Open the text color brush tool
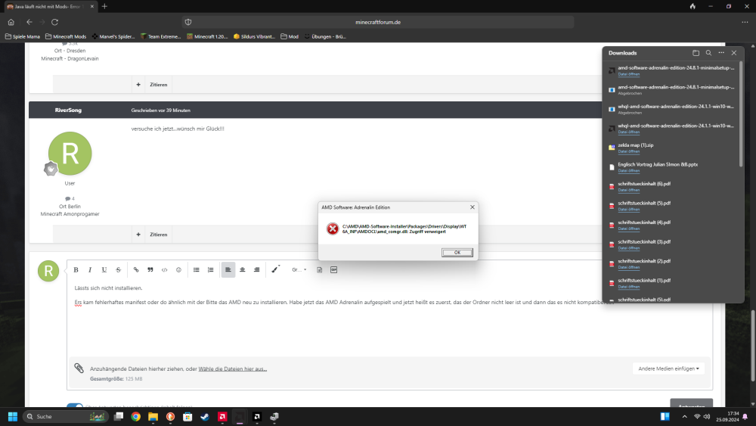Viewport: 756px width, 426px height. click(275, 269)
